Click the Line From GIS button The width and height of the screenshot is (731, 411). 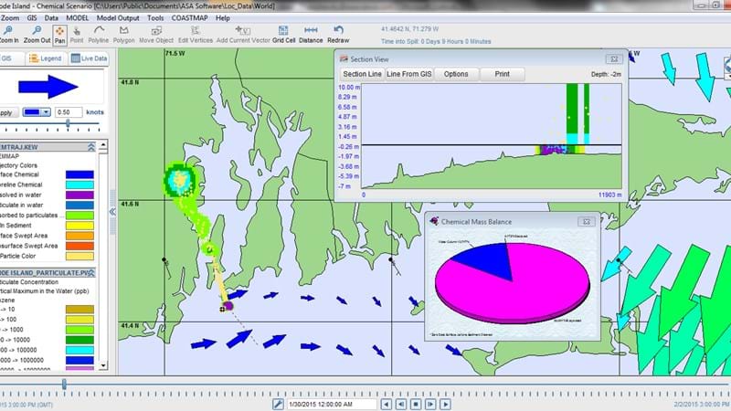(408, 74)
